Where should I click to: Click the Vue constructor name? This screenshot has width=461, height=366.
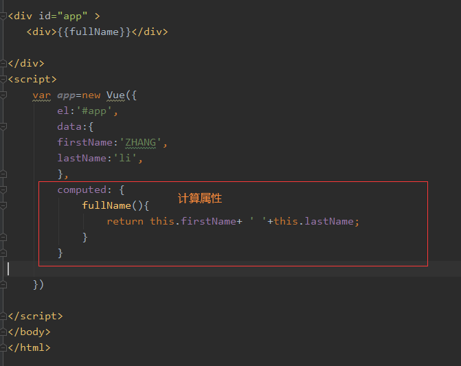pos(116,95)
